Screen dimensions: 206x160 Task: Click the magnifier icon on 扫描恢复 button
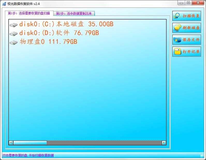(x=177, y=16)
